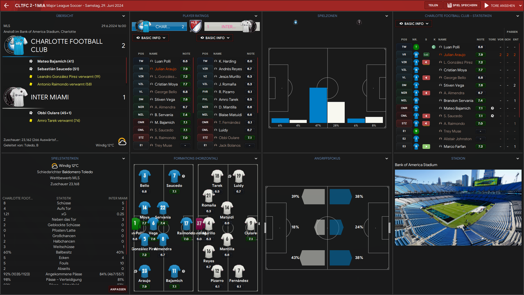Screen dimensions: 524x295
Task: Click Amro Tarek verwarnt (74) entry
Action: click(59, 120)
